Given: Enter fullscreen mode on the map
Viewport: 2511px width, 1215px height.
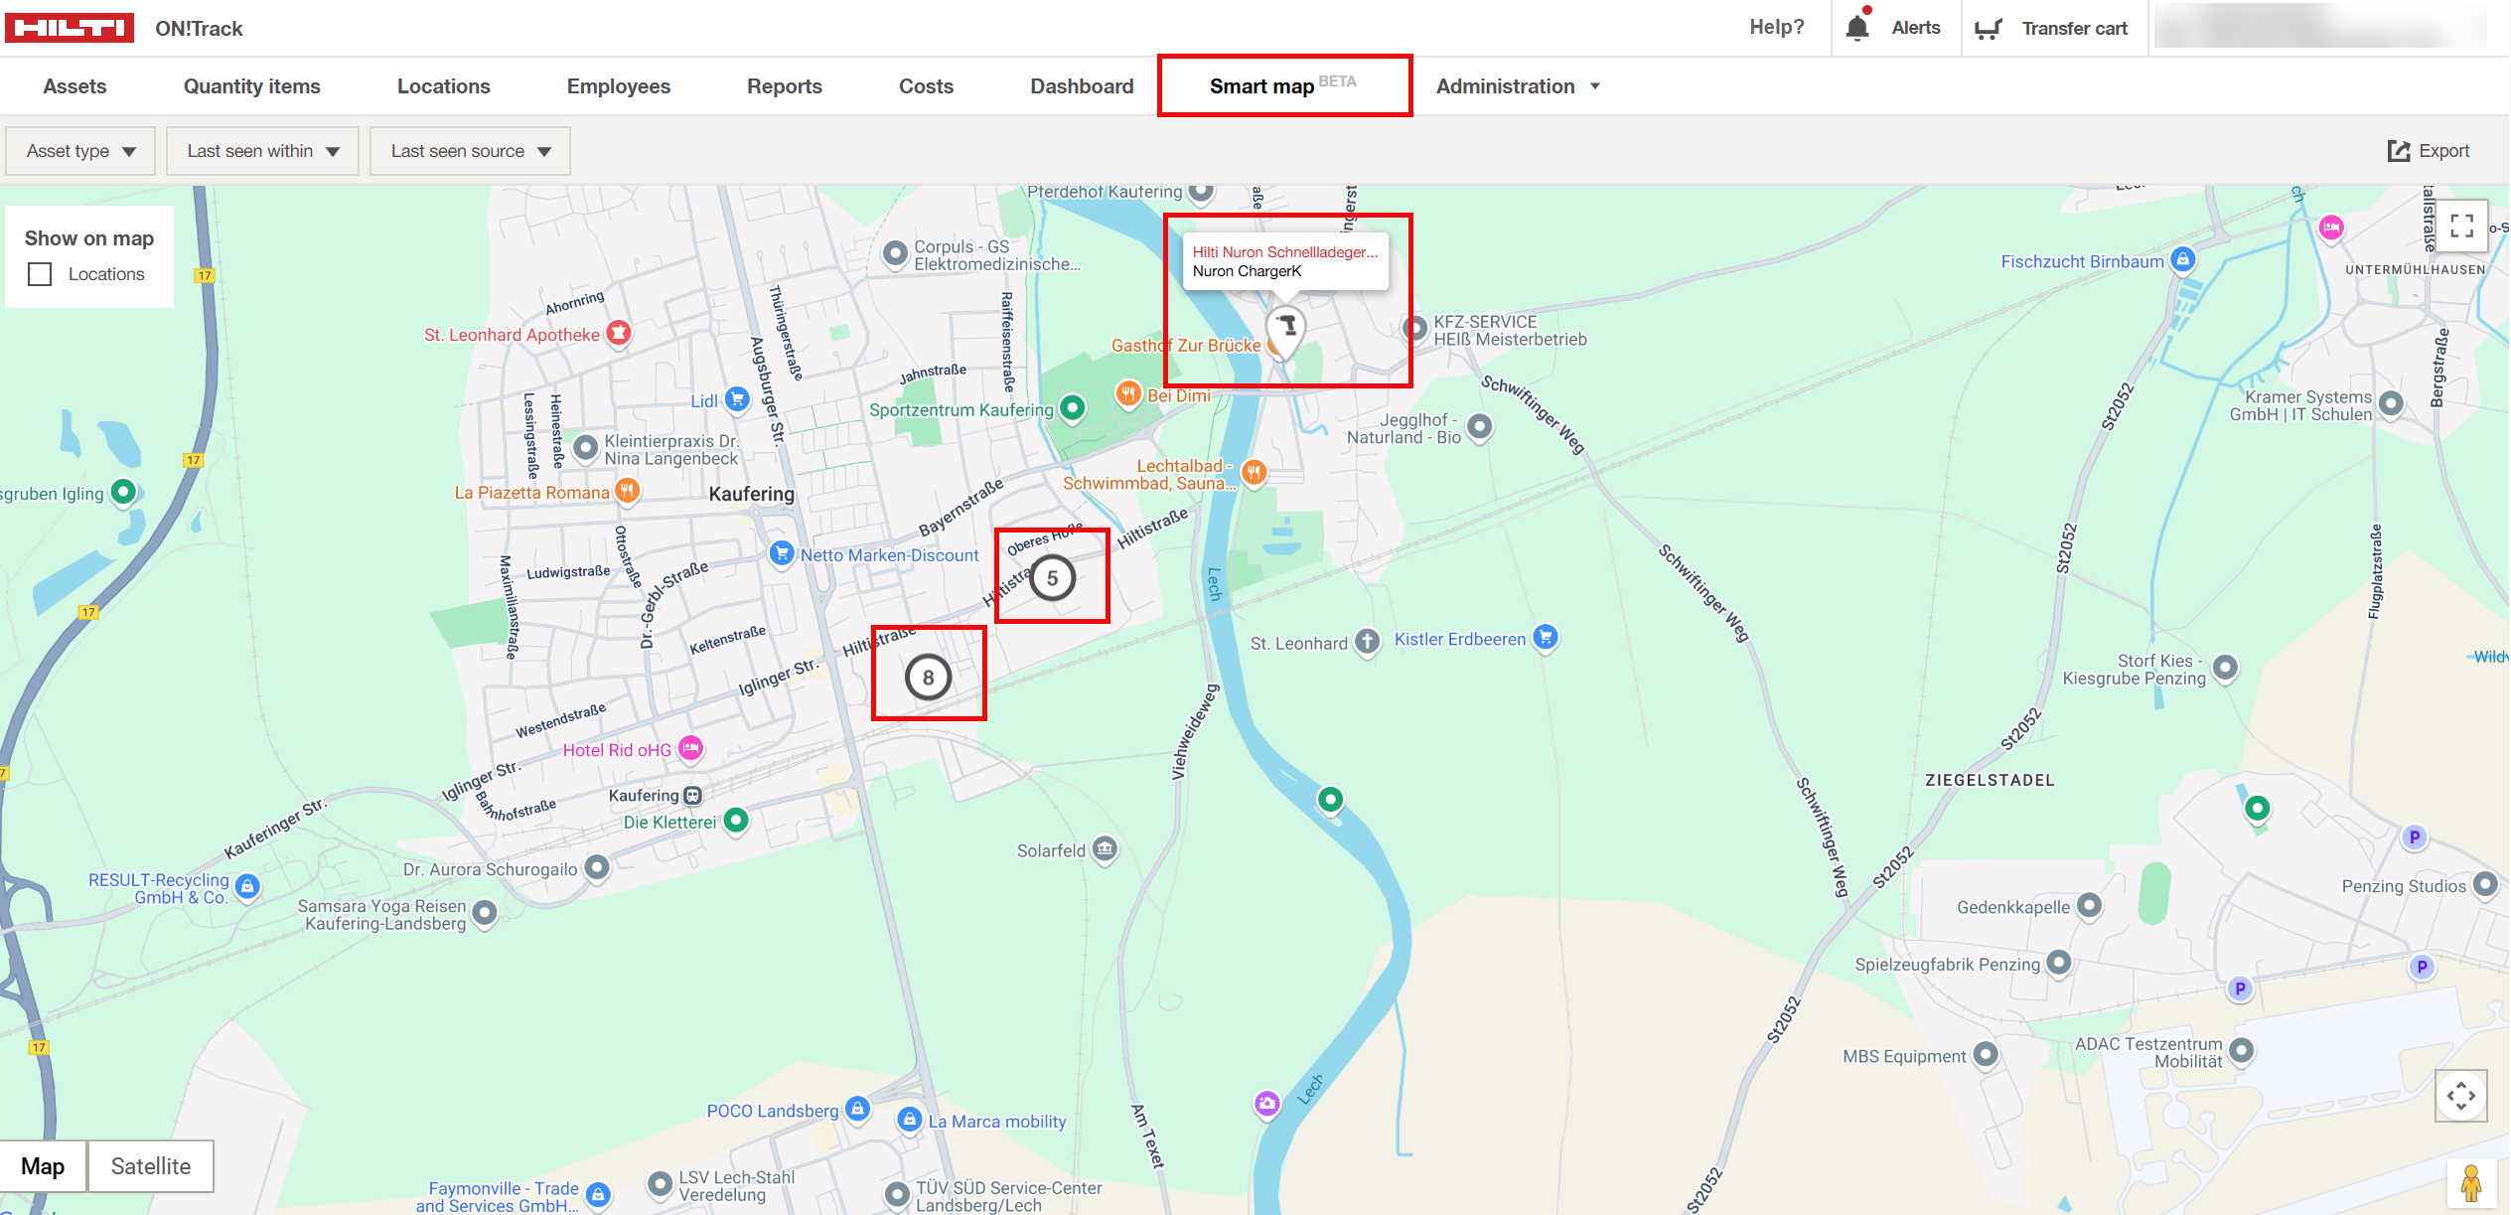Looking at the screenshot, I should pyautogui.click(x=2462, y=227).
